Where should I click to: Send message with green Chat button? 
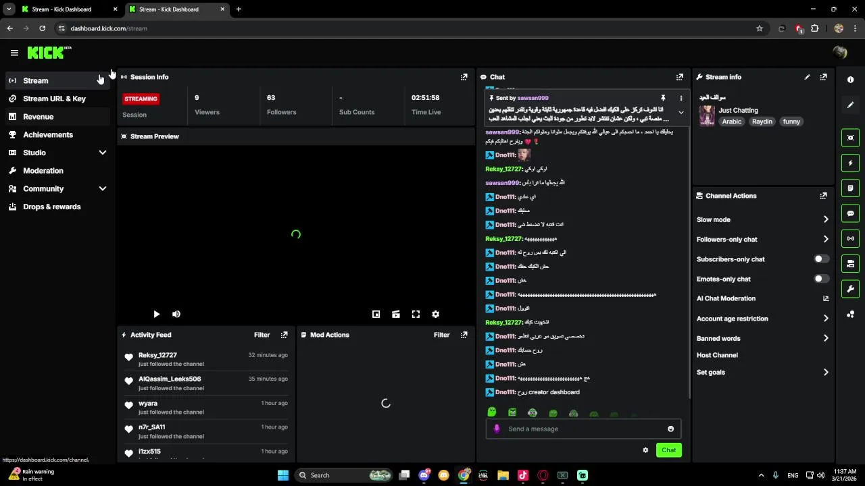[668, 450]
